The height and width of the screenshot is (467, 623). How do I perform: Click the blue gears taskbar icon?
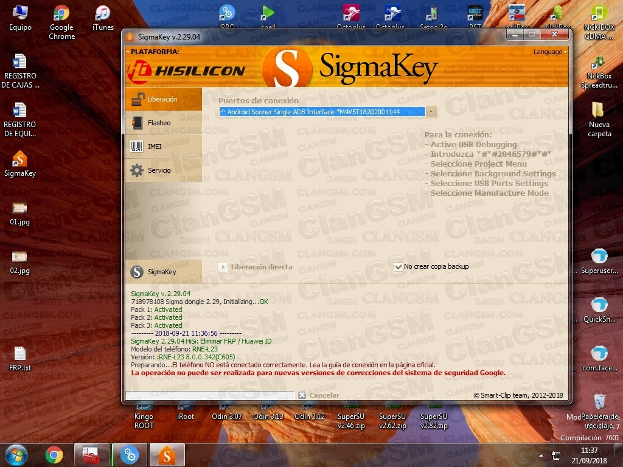coord(130,455)
